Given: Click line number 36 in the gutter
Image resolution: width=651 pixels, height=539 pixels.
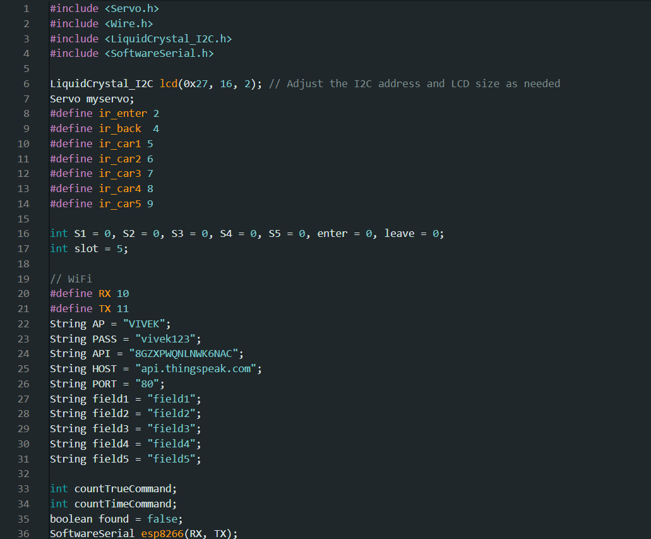Looking at the screenshot, I should [x=23, y=533].
